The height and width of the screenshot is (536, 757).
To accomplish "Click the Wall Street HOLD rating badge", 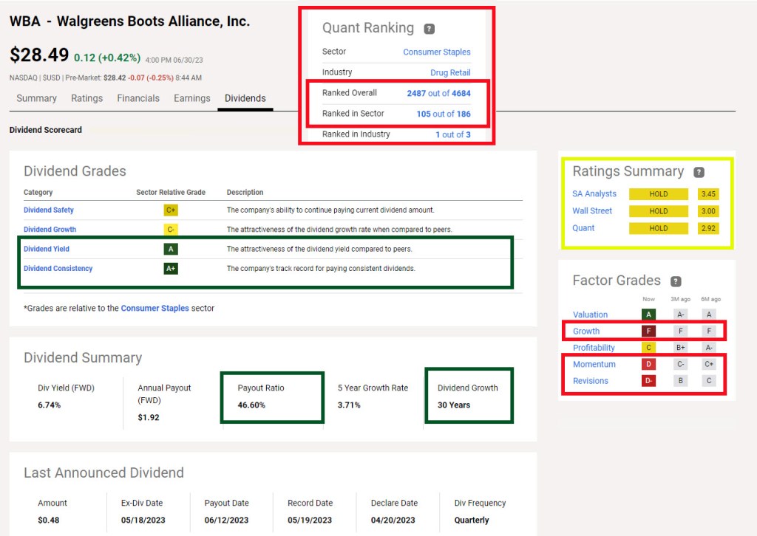I will tap(658, 211).
